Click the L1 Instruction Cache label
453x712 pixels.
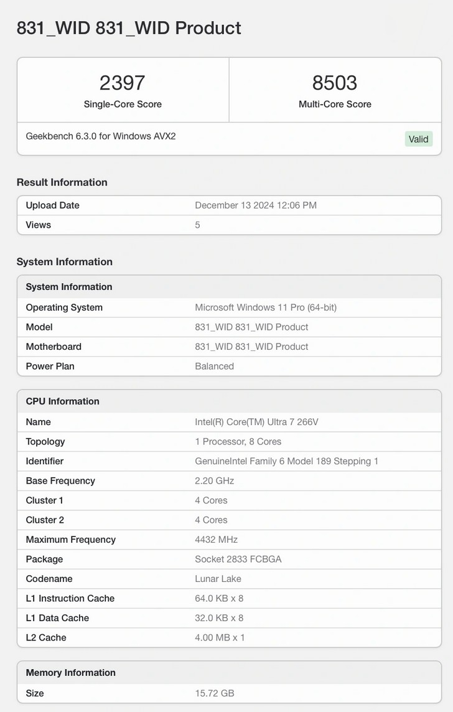point(70,598)
